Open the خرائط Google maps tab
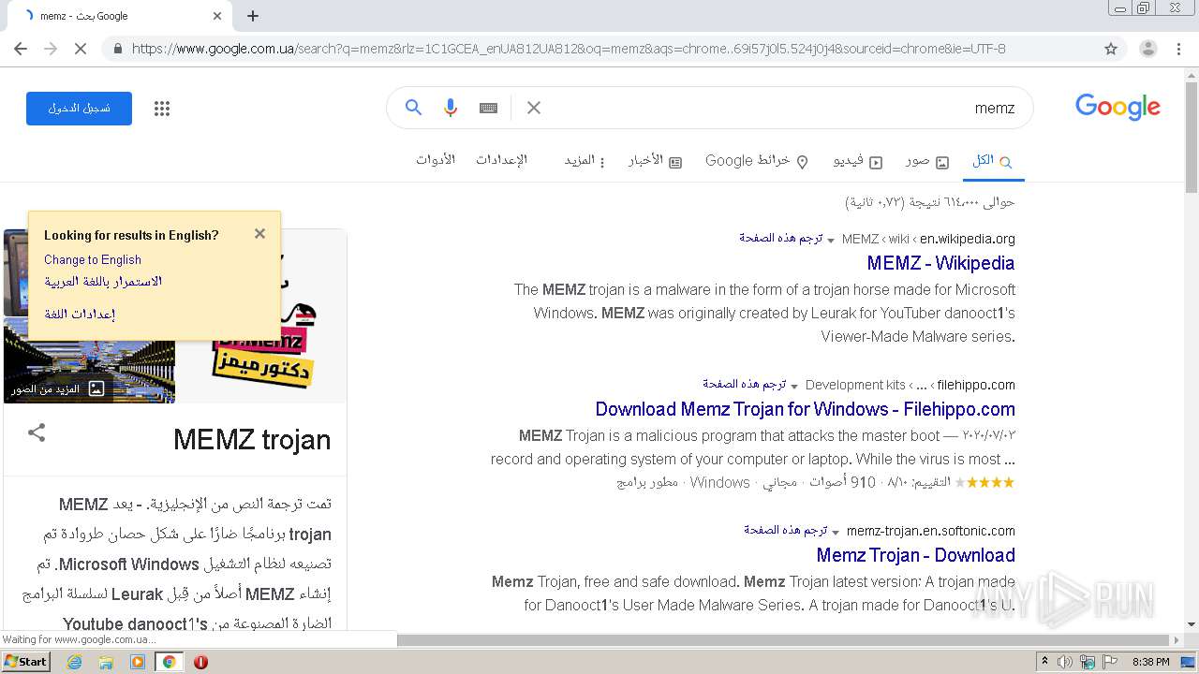The image size is (1199, 674). point(757,161)
